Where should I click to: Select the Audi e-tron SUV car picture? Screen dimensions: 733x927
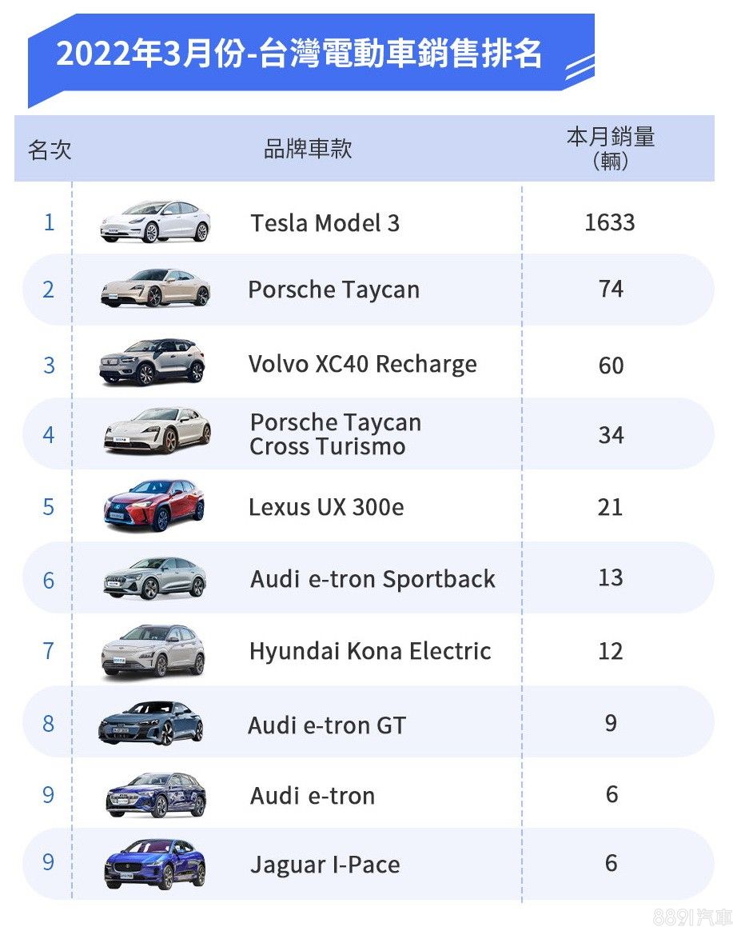point(156,794)
